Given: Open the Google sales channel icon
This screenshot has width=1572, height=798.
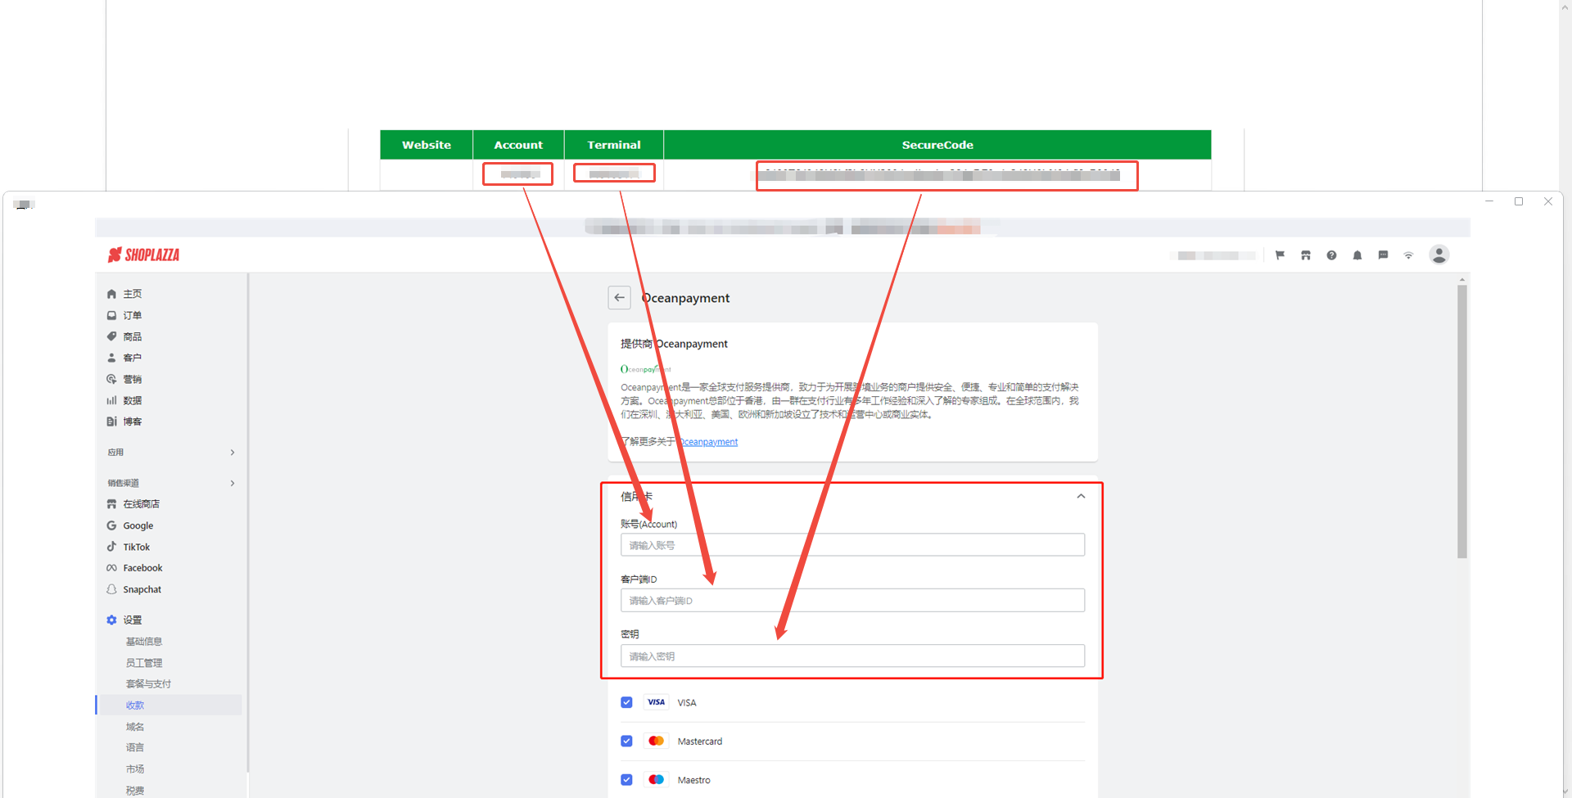Looking at the screenshot, I should [111, 525].
